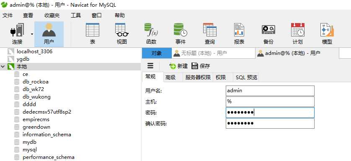Open the Report (报表) toolbar icon
This screenshot has height=161, width=351.
(x=239, y=34)
